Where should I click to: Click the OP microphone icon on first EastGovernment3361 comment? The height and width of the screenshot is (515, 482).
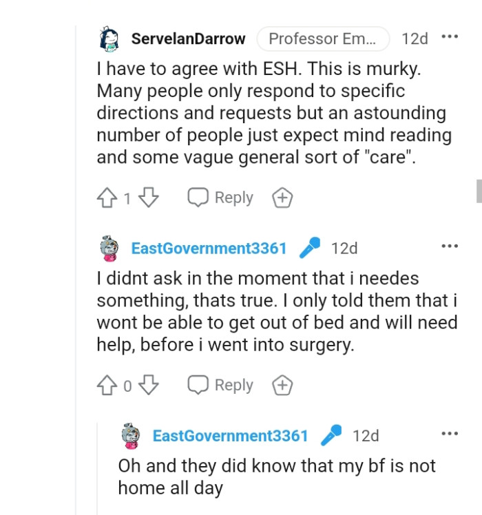[310, 248]
